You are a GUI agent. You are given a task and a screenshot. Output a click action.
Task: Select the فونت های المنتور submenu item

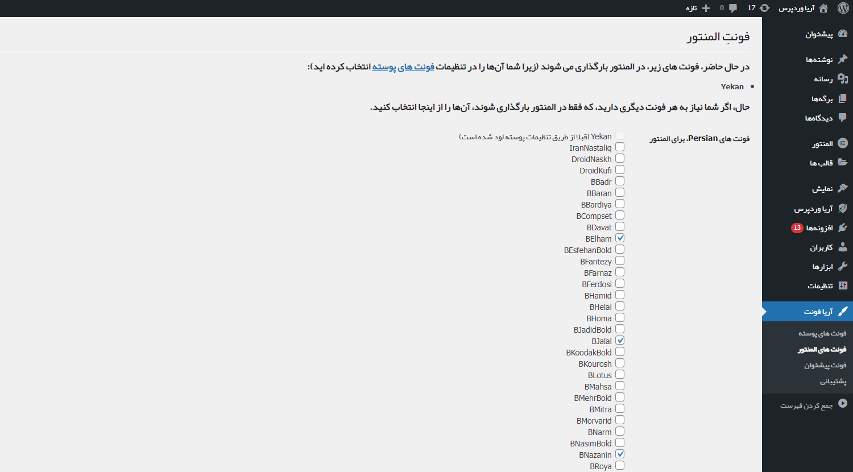click(x=822, y=350)
